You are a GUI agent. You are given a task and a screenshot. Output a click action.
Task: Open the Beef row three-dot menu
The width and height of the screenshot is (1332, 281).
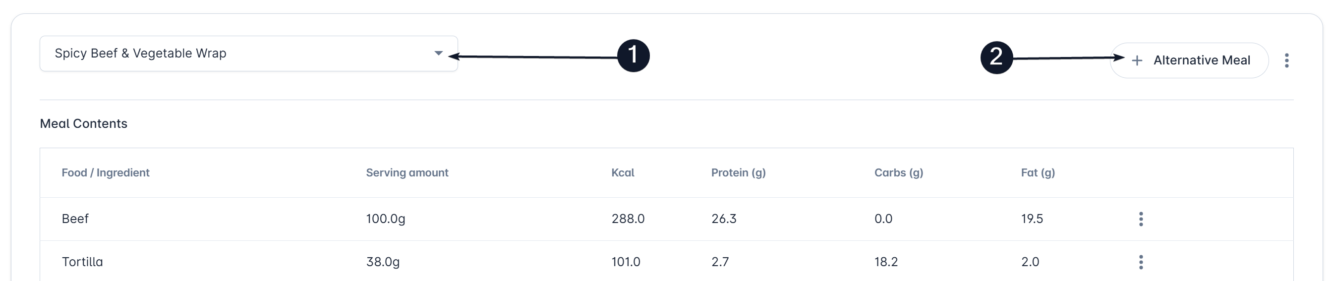(1141, 219)
